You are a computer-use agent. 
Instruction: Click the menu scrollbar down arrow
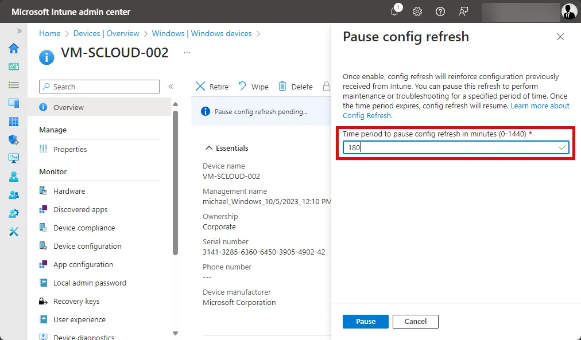point(175,333)
